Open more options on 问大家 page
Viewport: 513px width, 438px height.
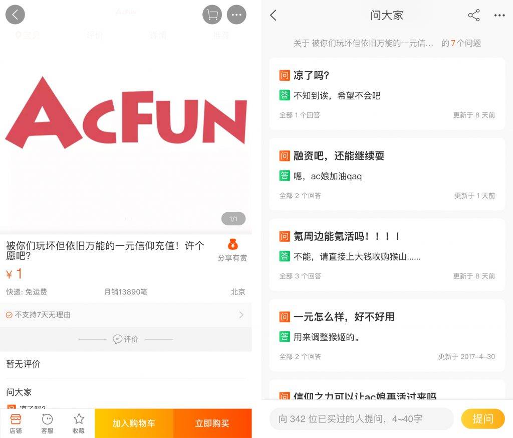click(x=499, y=16)
